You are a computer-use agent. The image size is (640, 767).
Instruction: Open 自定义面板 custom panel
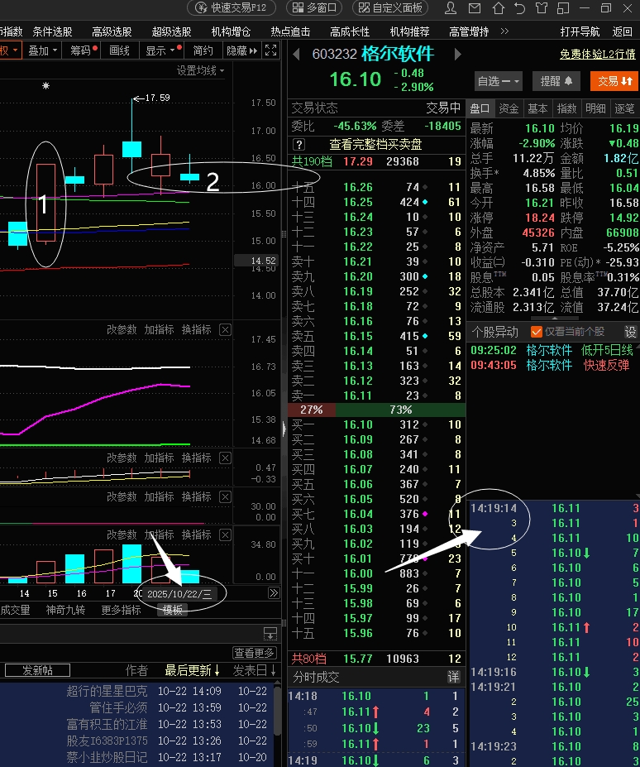pyautogui.click(x=390, y=7)
